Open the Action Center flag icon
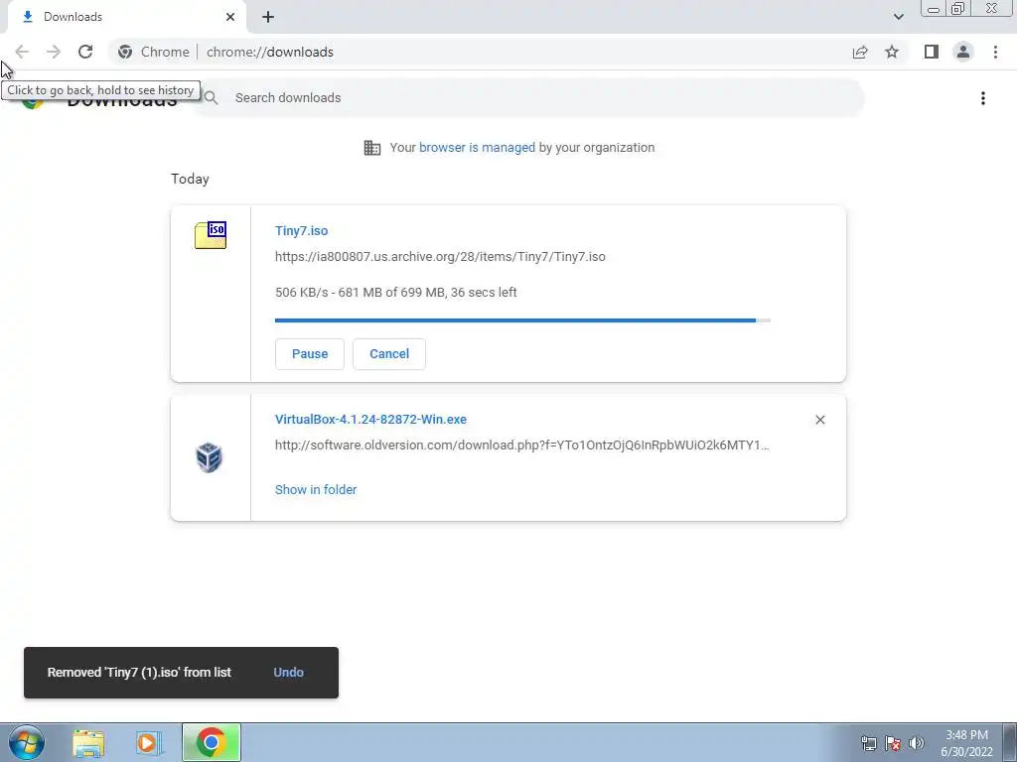Image resolution: width=1017 pixels, height=762 pixels. click(x=893, y=743)
